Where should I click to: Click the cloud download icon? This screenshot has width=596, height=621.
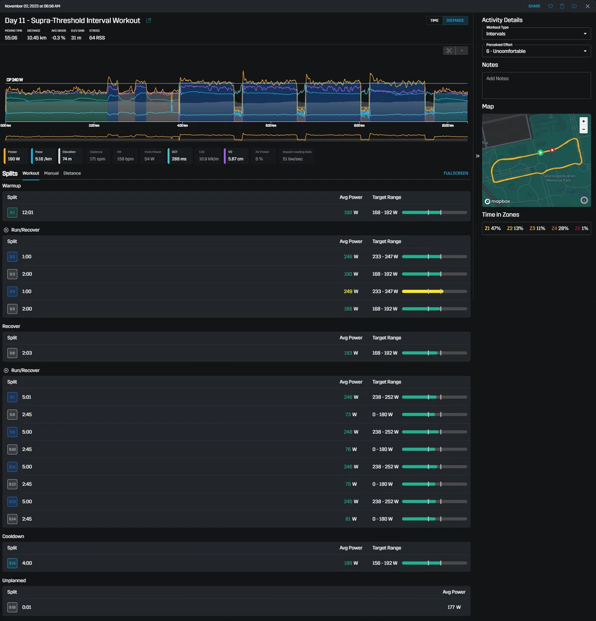click(x=574, y=6)
